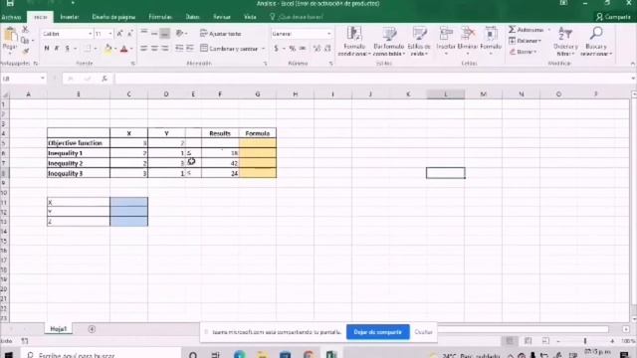Viewport: 637px width, 358px height.
Task: Open Buscar y seleccionar magnifier icon
Action: pyautogui.click(x=596, y=33)
